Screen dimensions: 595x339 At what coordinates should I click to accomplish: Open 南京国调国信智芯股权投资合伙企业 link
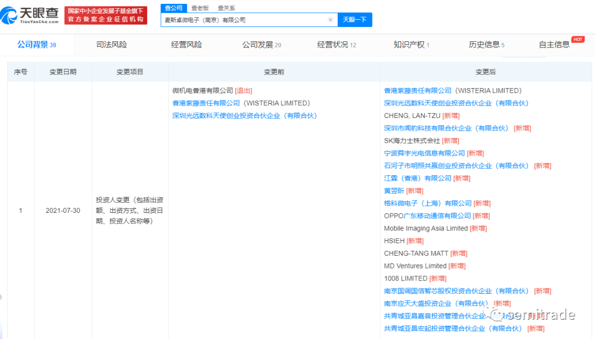[456, 291]
